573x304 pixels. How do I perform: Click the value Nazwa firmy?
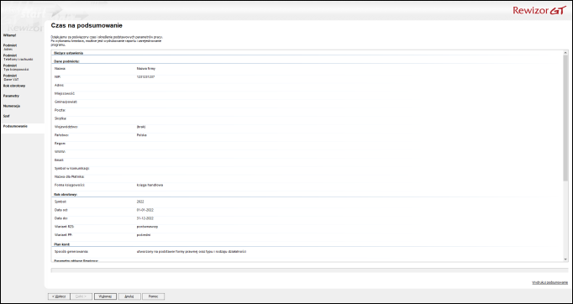coord(146,68)
